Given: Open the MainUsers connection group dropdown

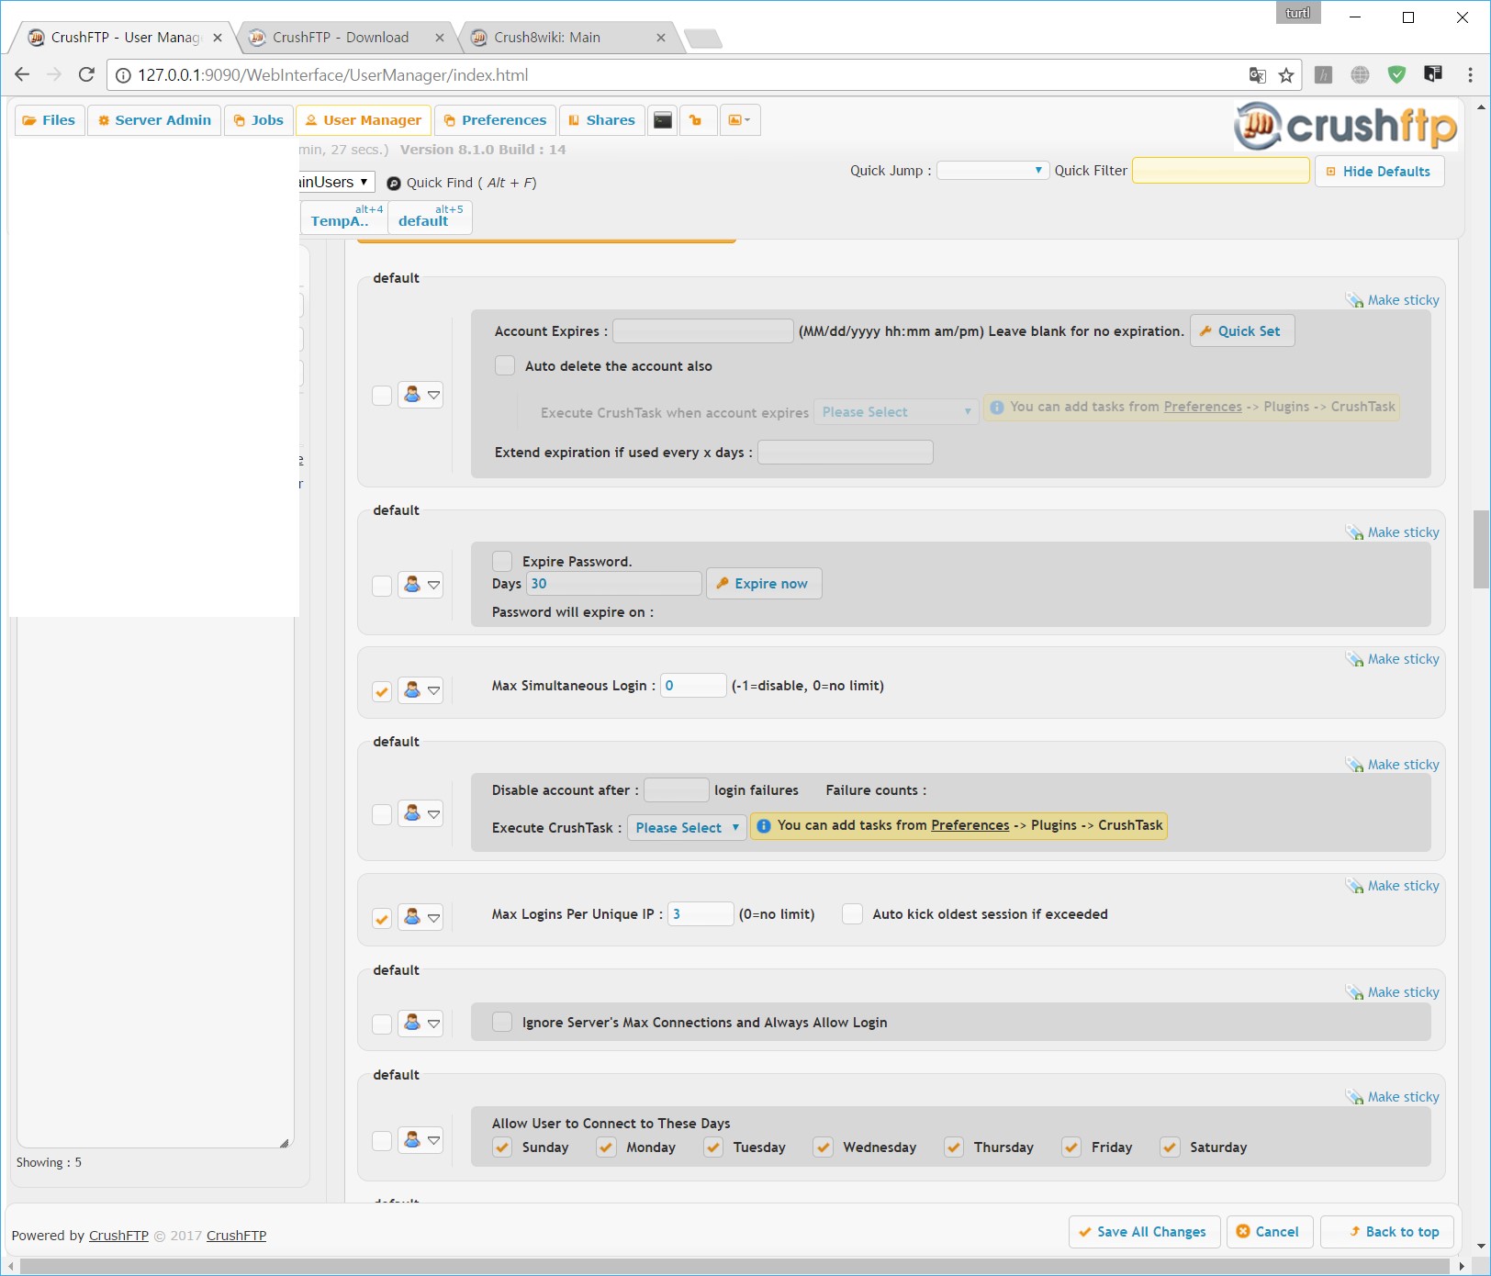Looking at the screenshot, I should point(336,182).
